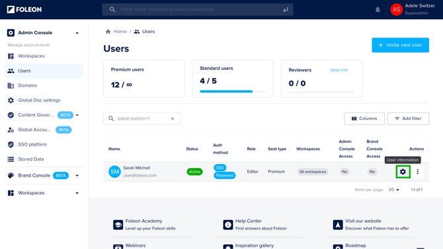Viewport: 443px width, 249px height.
Task: Expand the Content Governance arrow
Action: coord(77,115)
